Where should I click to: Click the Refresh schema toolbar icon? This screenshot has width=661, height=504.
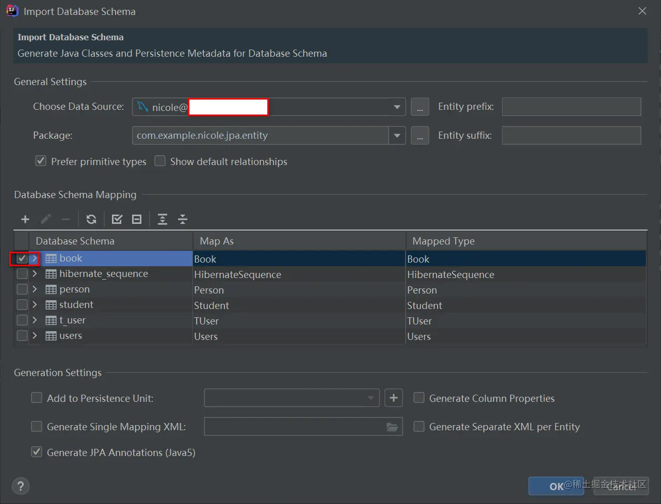91,219
